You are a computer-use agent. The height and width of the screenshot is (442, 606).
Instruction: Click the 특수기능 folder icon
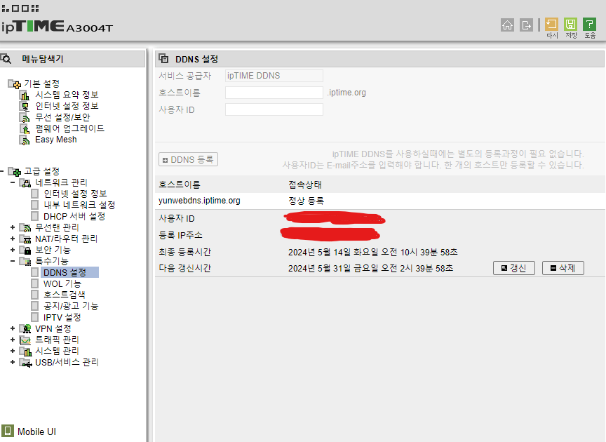pyautogui.click(x=25, y=261)
